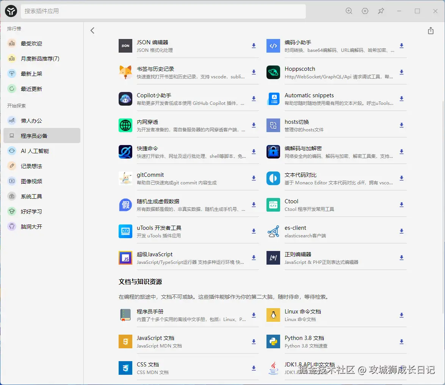Open the zoom-in magnifier icon in title bar
Screen dimensions: 445x385
pyautogui.click(x=349, y=11)
